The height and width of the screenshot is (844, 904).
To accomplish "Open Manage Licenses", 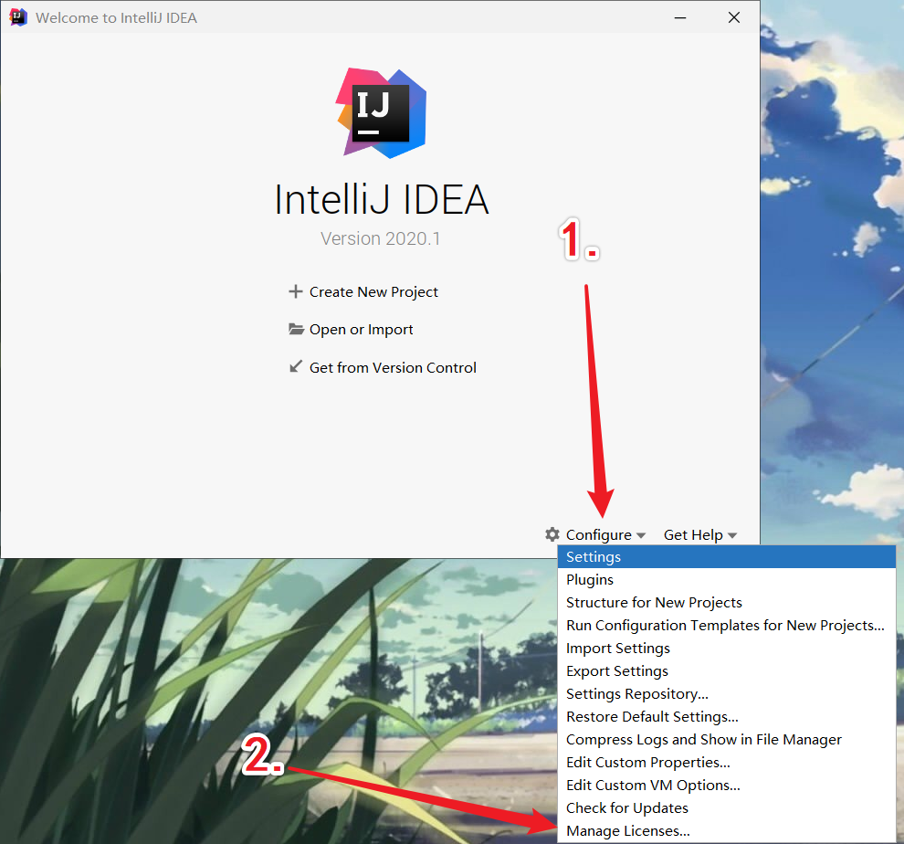I will [x=727, y=830].
